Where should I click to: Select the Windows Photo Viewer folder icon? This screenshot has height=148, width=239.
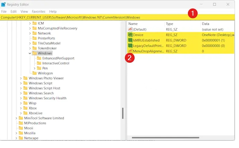pos(26,78)
